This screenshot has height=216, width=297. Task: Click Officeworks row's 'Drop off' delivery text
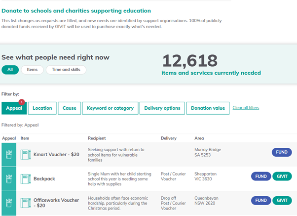[x=168, y=198]
